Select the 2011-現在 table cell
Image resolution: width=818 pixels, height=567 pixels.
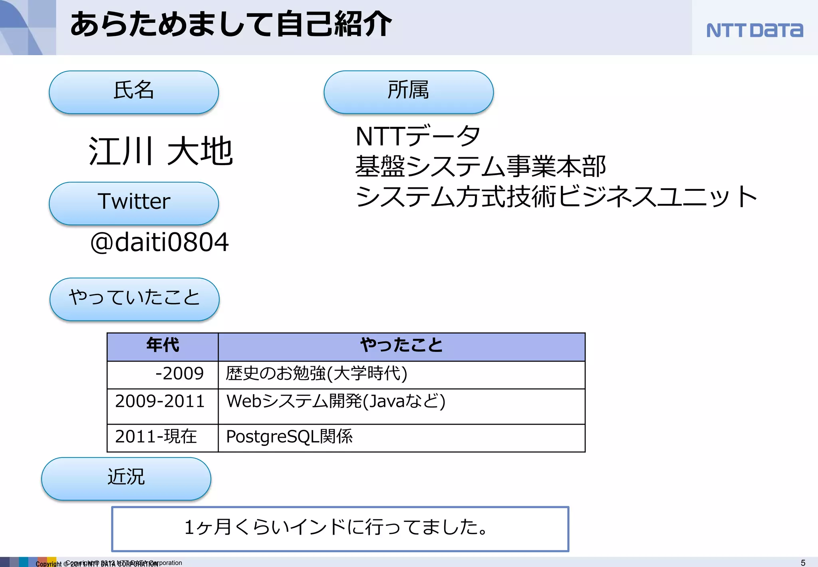pyautogui.click(x=163, y=438)
